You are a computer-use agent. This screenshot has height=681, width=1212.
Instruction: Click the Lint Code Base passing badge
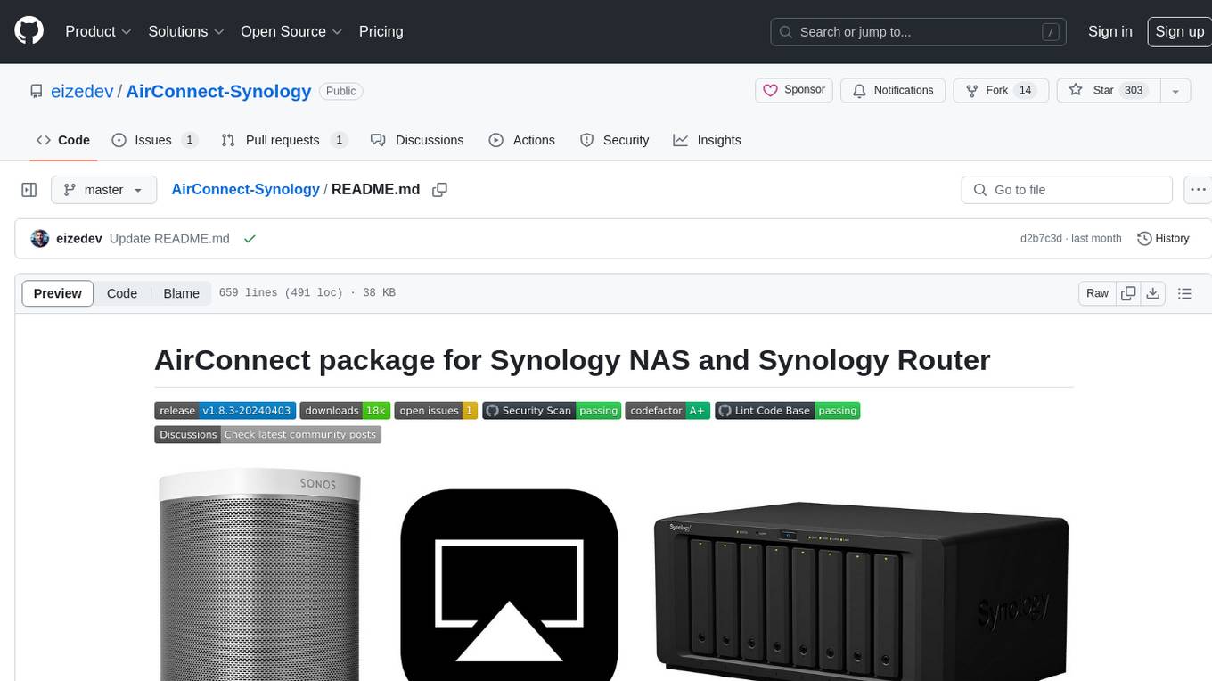(x=787, y=410)
